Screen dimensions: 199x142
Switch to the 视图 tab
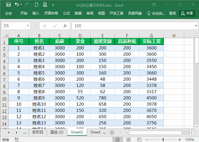tap(101, 13)
